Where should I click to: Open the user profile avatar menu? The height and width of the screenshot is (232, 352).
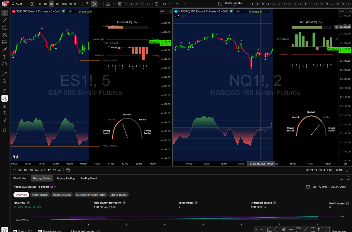pyautogui.click(x=5, y=4)
